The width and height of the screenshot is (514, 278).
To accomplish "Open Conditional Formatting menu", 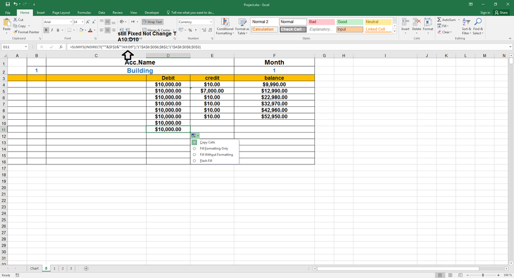I will click(225, 27).
